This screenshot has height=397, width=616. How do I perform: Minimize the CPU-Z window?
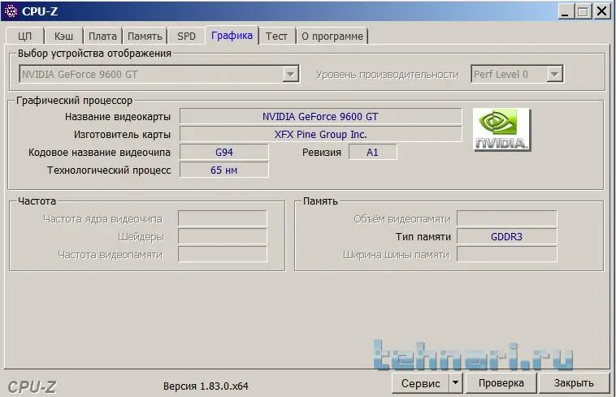coord(565,11)
